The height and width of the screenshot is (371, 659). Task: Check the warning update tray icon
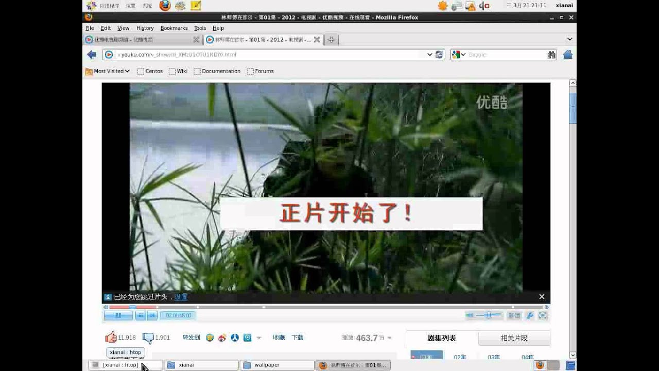(471, 6)
